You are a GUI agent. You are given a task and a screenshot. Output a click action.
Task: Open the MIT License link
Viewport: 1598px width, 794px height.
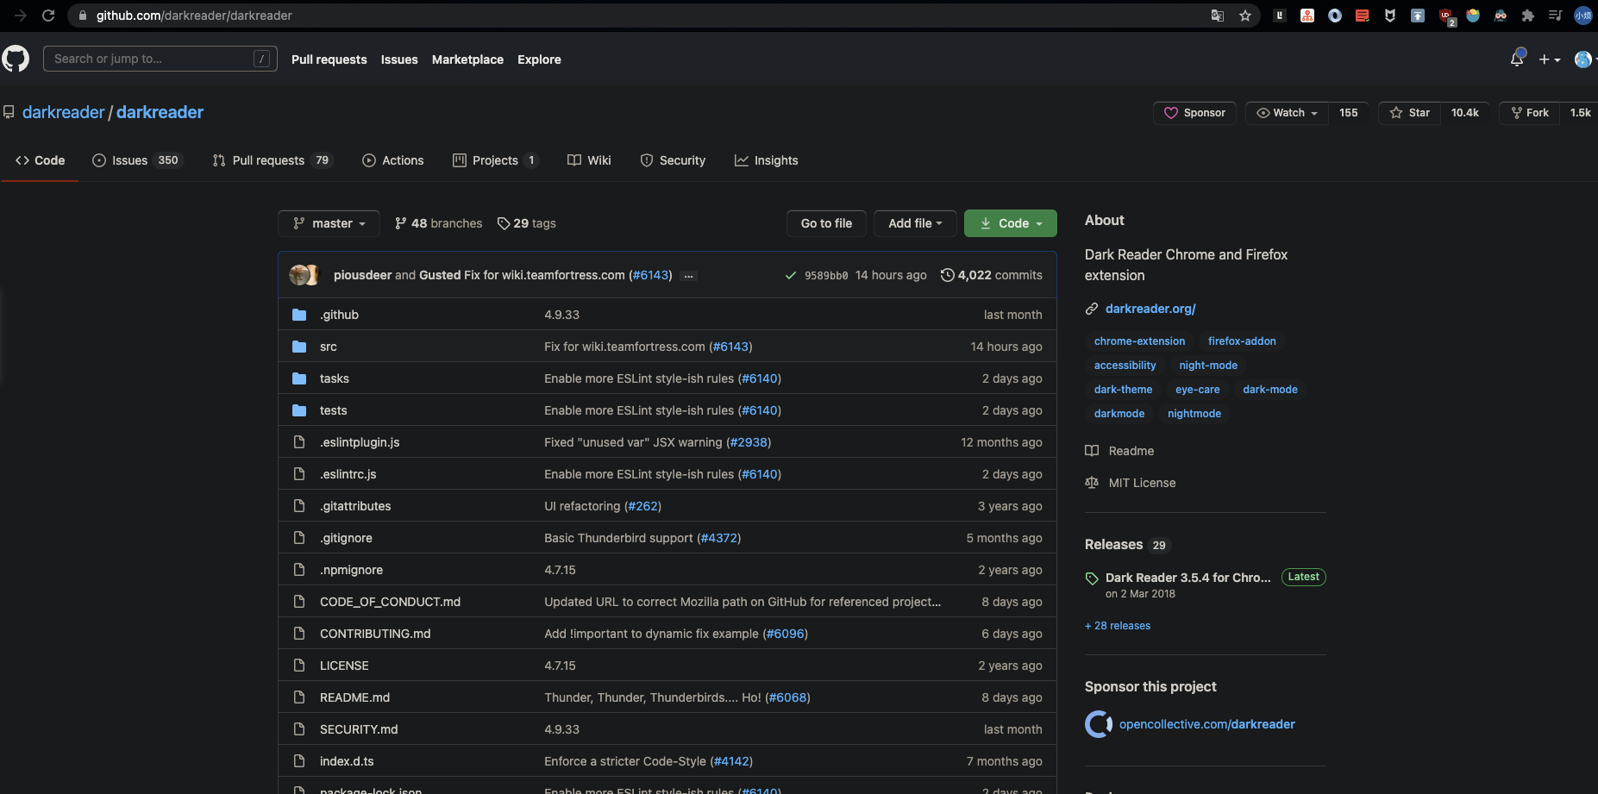coord(1131,483)
